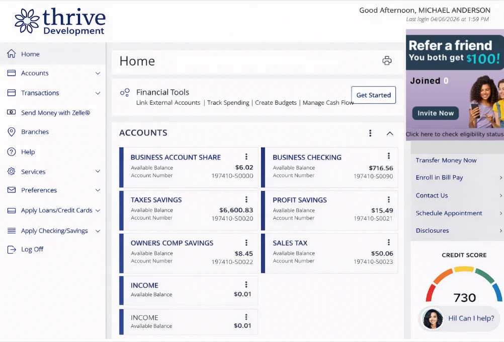504x342 pixels.
Task: Expand the Services sidebar chevron
Action: click(98, 171)
